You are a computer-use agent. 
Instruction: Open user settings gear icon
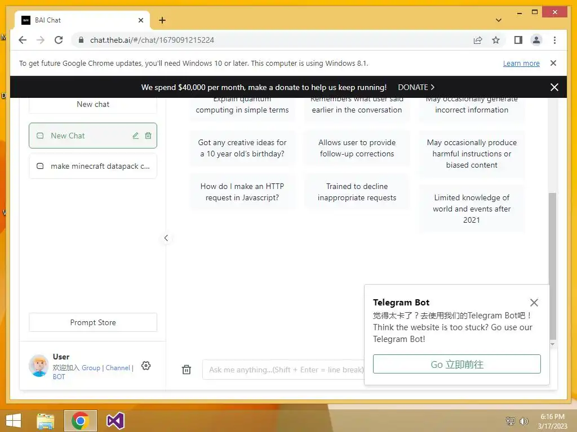tap(146, 366)
